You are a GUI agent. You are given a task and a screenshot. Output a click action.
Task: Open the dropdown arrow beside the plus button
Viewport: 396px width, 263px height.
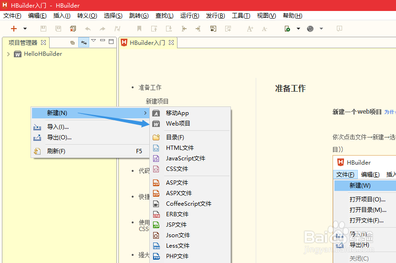25,29
